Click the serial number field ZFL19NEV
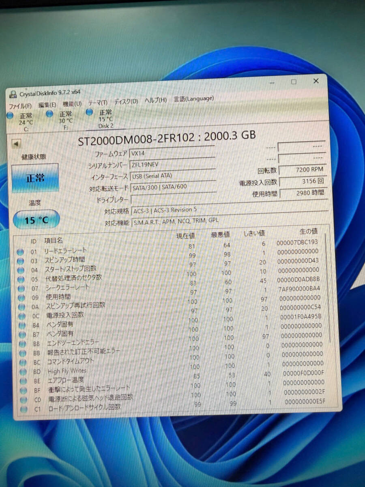 172,164
